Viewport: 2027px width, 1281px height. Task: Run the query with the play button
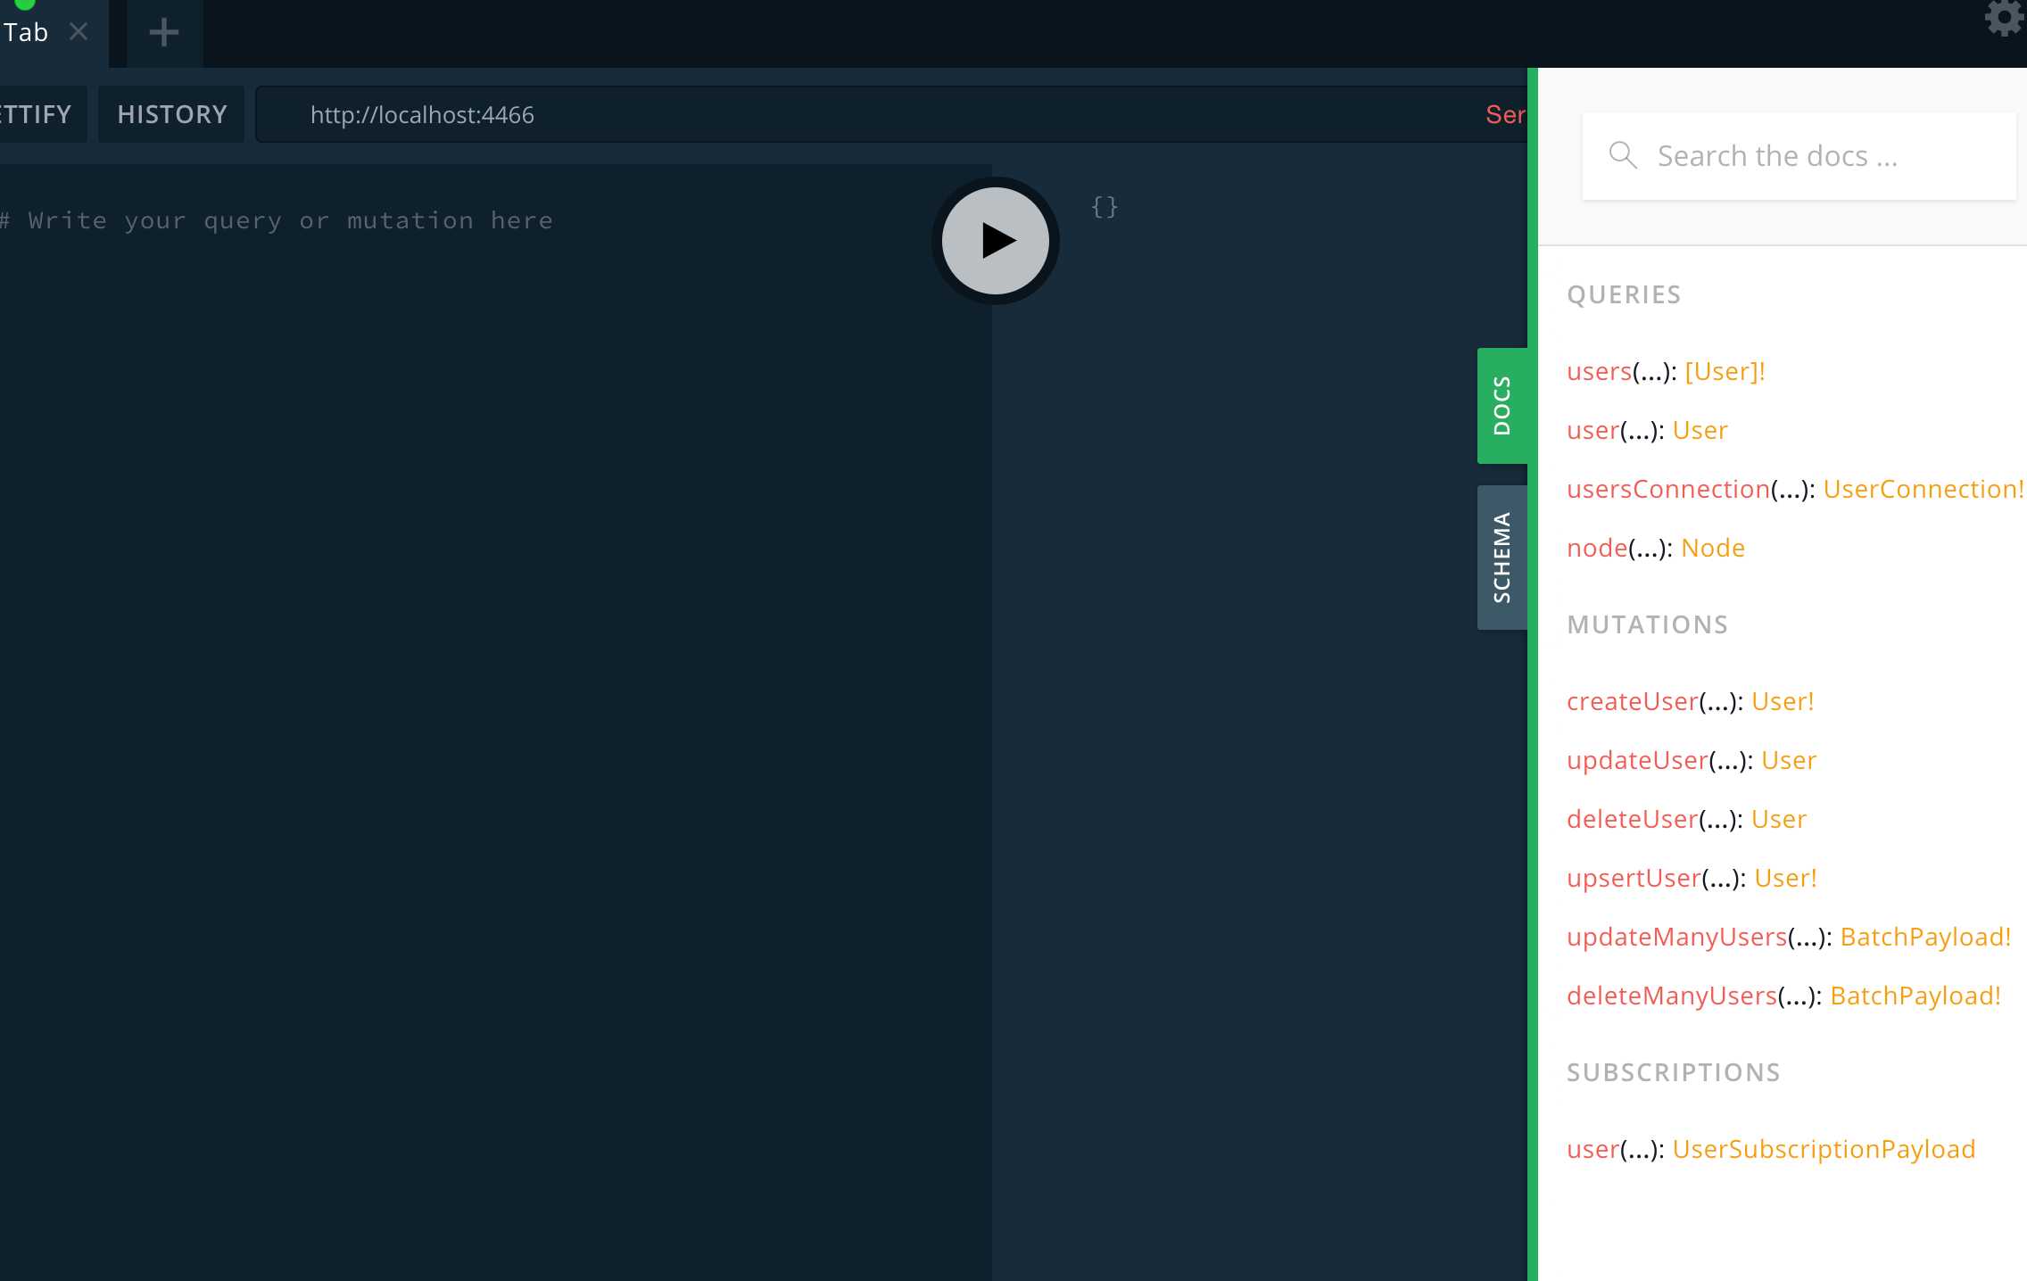point(995,241)
